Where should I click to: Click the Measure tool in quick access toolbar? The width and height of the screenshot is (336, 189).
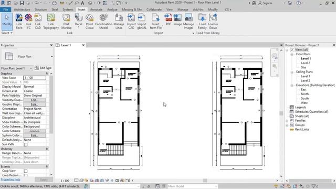click(x=62, y=3)
